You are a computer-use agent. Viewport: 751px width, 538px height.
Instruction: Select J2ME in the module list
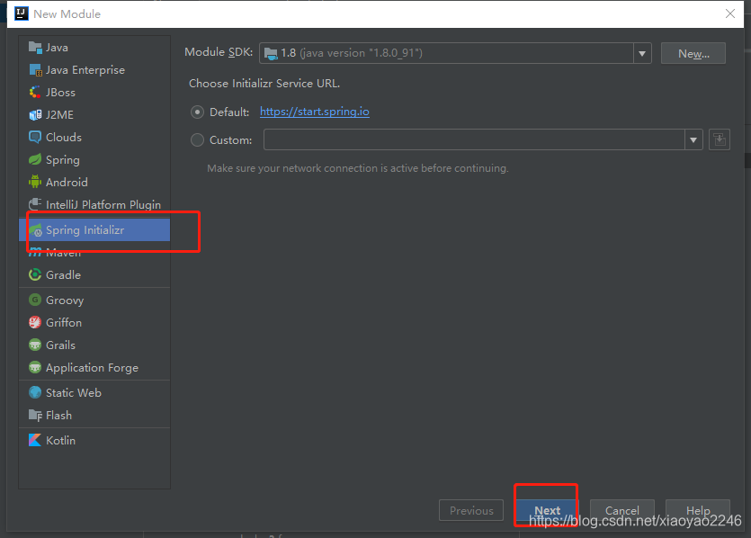(x=94, y=115)
